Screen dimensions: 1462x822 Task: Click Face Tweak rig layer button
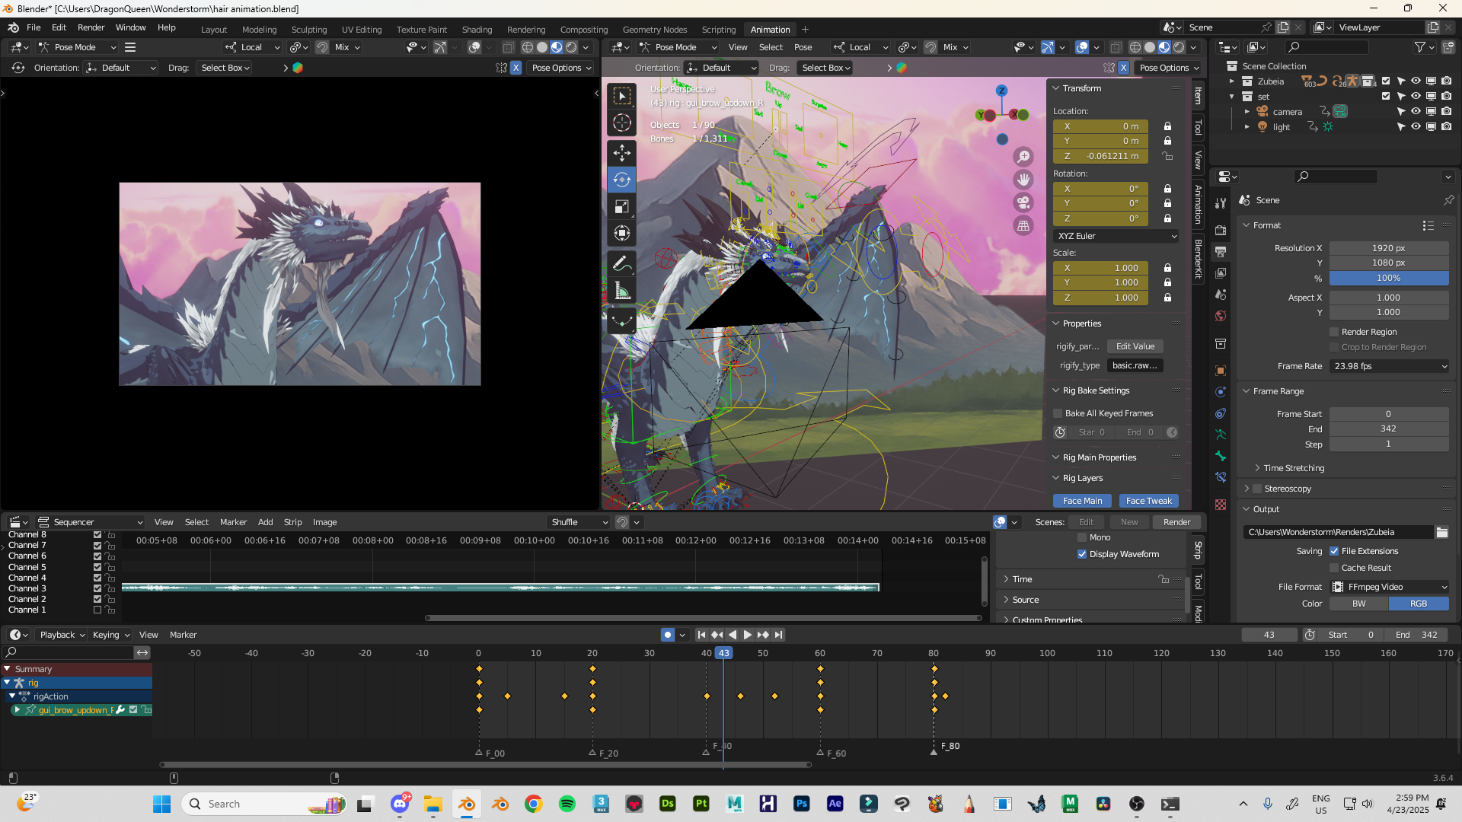(x=1148, y=501)
